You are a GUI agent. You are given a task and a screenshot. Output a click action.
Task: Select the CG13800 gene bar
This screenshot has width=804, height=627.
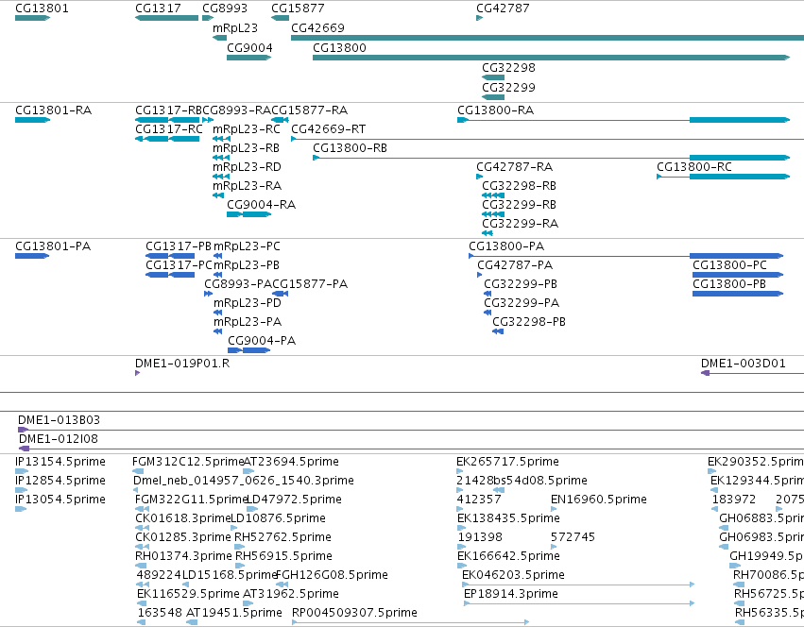551,58
